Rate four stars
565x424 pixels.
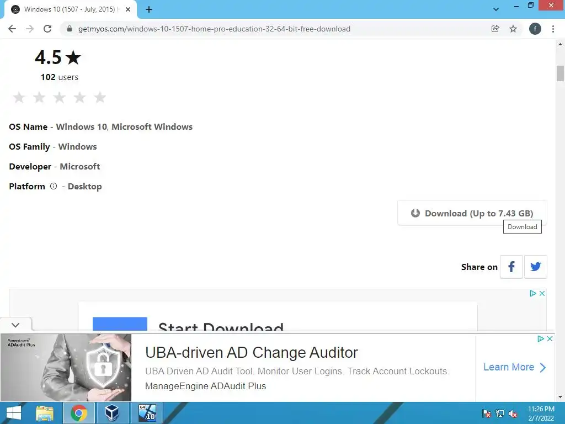pos(79,97)
